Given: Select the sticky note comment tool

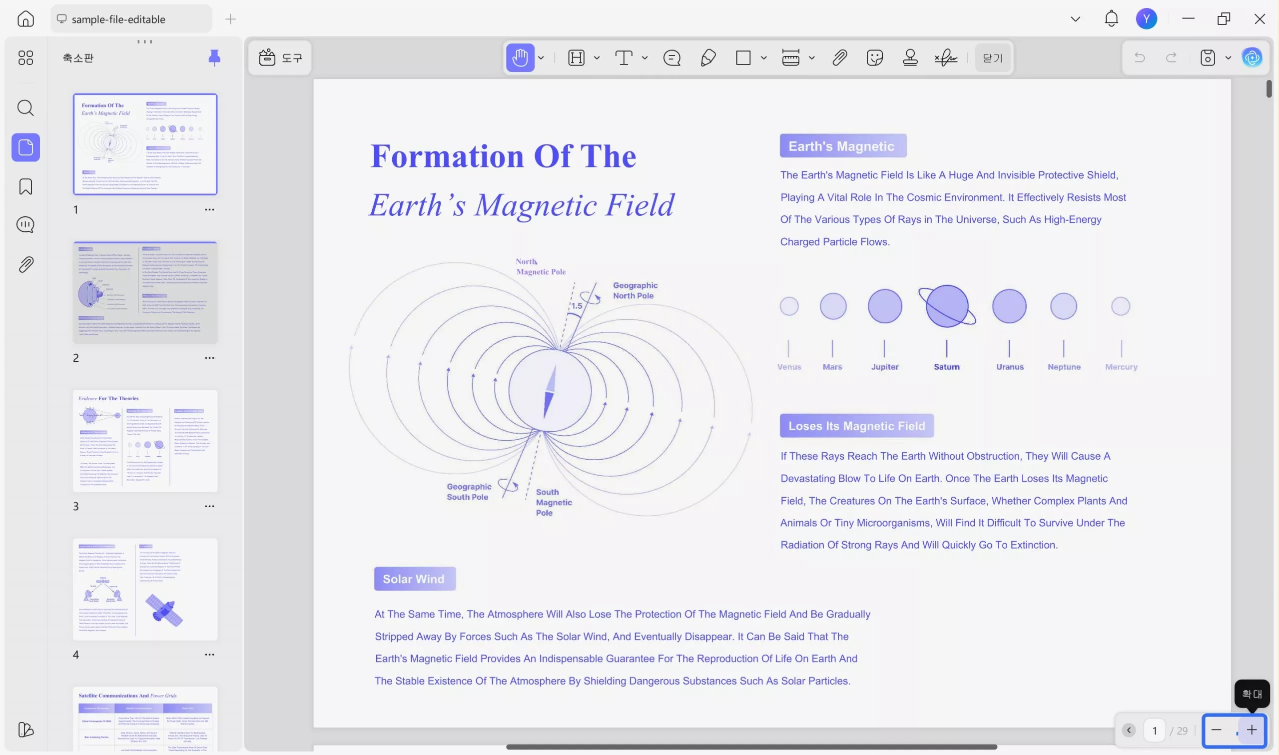Looking at the screenshot, I should 672,57.
